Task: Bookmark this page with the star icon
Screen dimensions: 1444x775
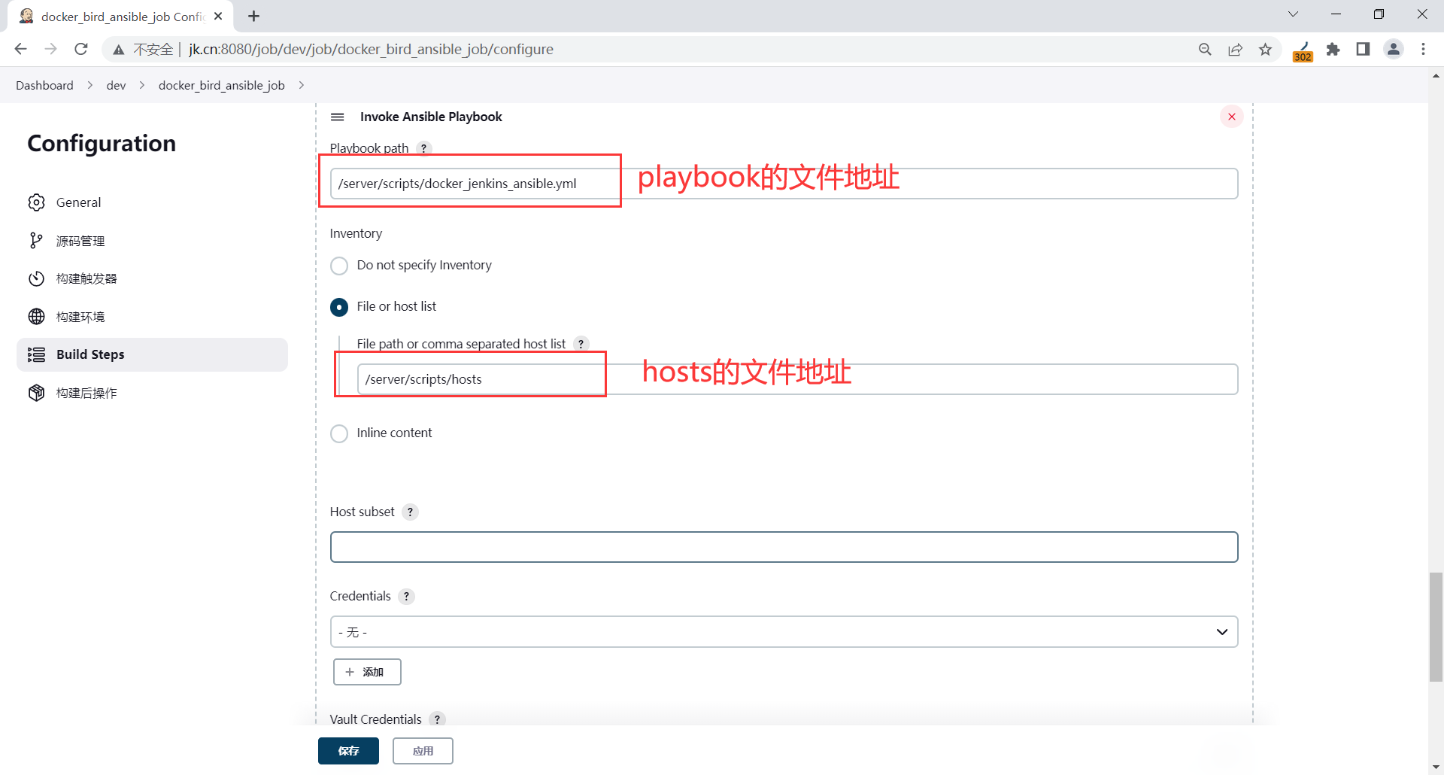Action: coord(1266,49)
